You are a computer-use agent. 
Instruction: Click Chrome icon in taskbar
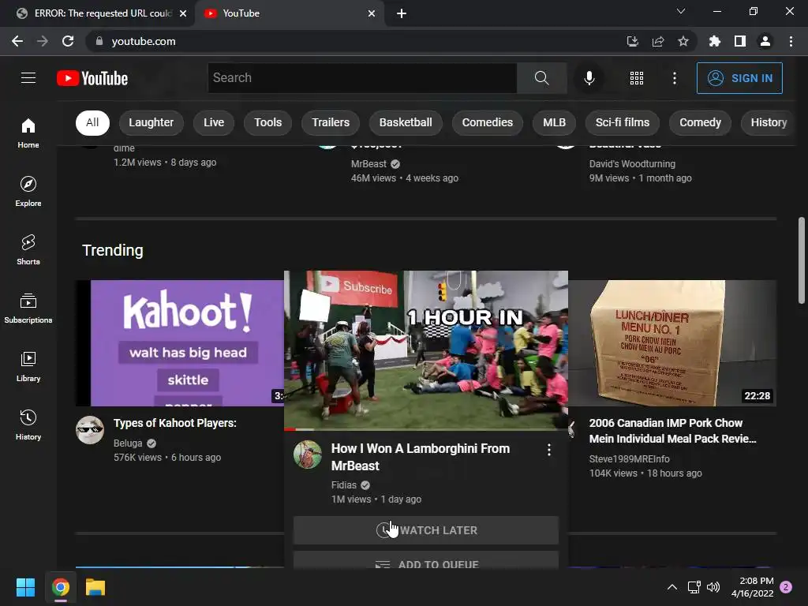click(60, 587)
